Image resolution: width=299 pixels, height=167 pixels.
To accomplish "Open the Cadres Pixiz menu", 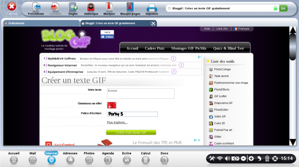I will [x=155, y=48].
